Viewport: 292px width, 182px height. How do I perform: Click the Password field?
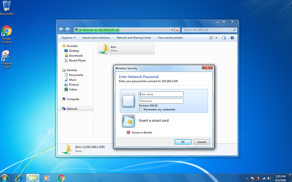[161, 101]
